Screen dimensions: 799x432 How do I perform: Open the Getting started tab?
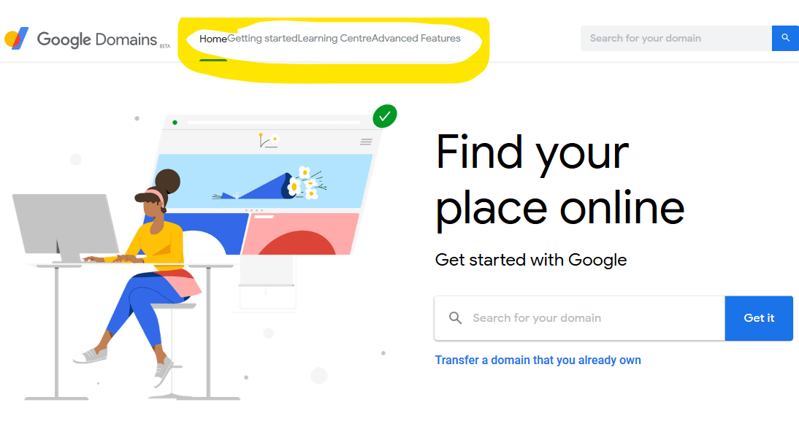click(x=262, y=39)
